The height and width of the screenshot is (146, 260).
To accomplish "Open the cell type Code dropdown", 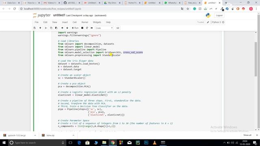I will [x=104, y=28].
